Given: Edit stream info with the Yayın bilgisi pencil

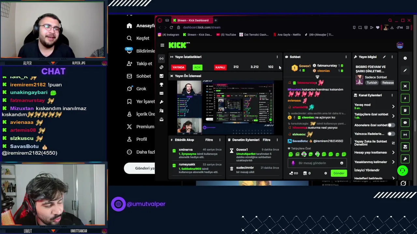Looking at the screenshot, I should click(384, 57).
